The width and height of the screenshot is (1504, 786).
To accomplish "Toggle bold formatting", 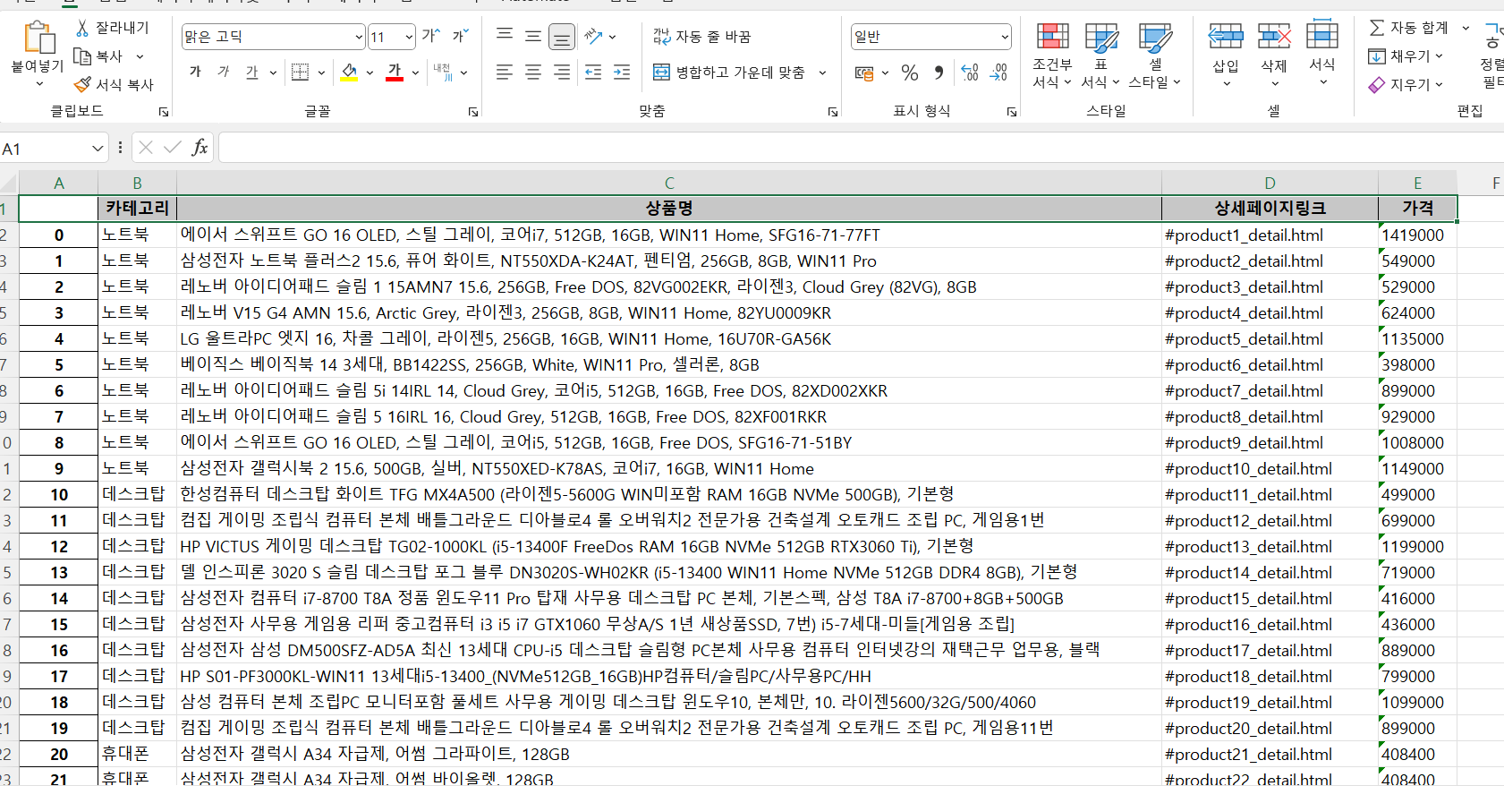I will pyautogui.click(x=195, y=73).
